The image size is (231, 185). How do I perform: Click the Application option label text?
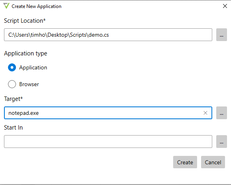click(33, 67)
